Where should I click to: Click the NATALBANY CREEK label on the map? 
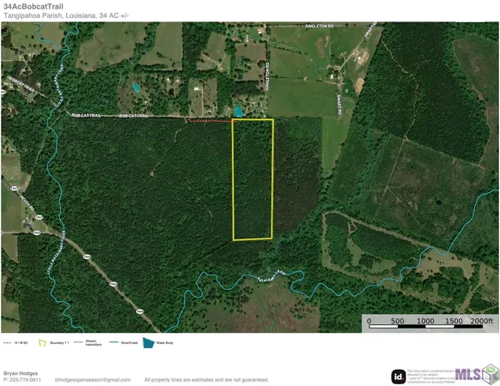(271, 276)
